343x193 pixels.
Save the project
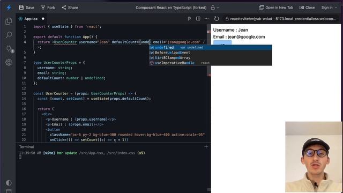pyautogui.click(x=26, y=8)
